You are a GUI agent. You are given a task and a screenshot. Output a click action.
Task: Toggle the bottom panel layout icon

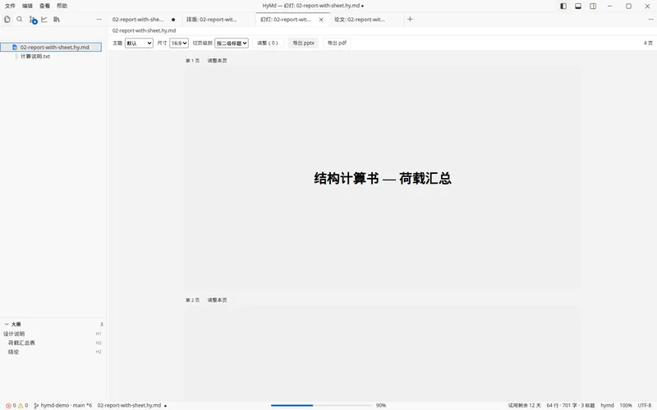(x=578, y=6)
